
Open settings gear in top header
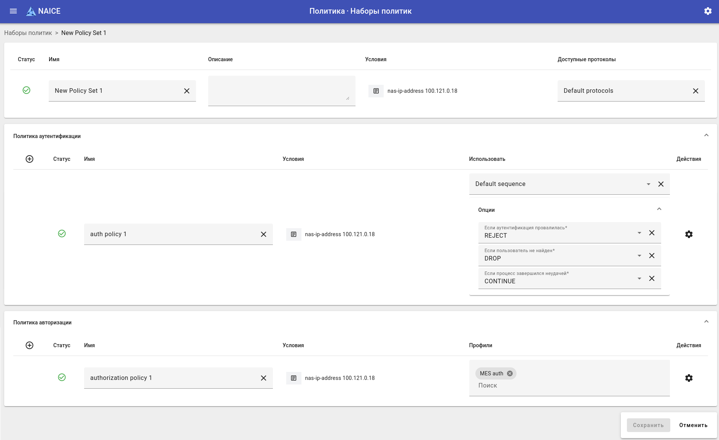click(x=708, y=11)
